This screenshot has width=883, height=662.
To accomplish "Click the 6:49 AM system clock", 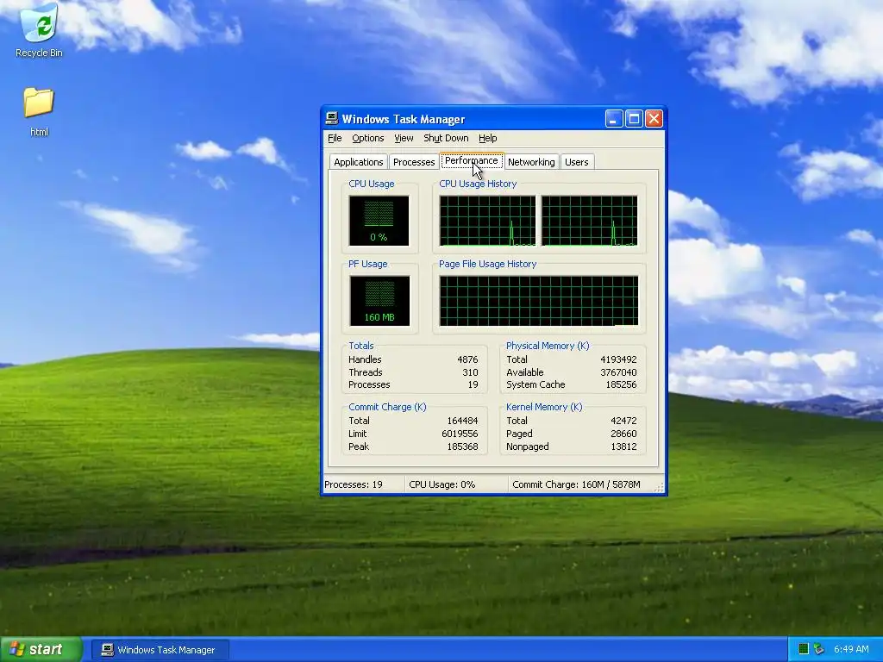I will tap(851, 649).
